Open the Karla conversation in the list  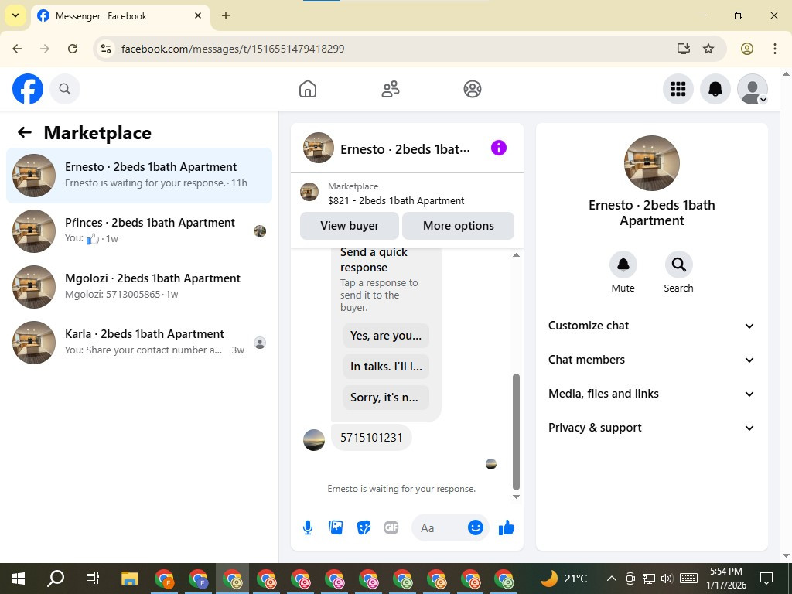pos(139,343)
